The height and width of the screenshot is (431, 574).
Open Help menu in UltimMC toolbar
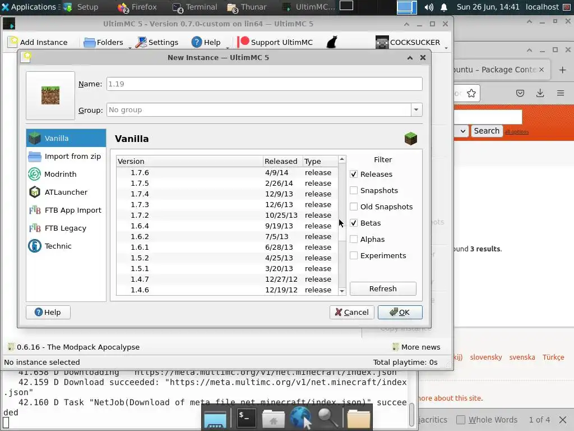click(206, 42)
